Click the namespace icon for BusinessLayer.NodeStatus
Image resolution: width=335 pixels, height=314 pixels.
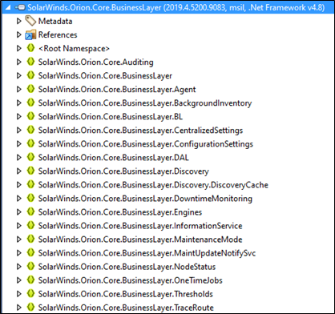(30, 266)
